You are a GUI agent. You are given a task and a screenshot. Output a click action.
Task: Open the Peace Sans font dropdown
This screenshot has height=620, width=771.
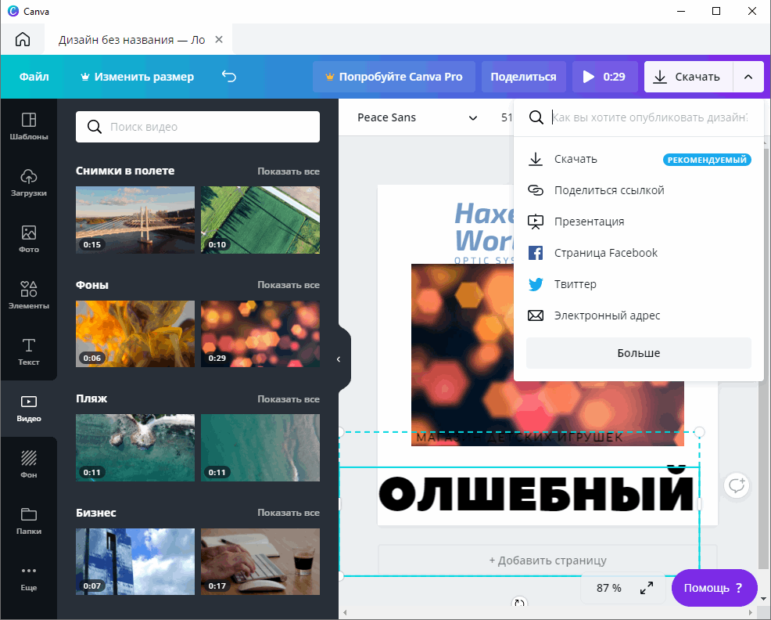pos(417,117)
